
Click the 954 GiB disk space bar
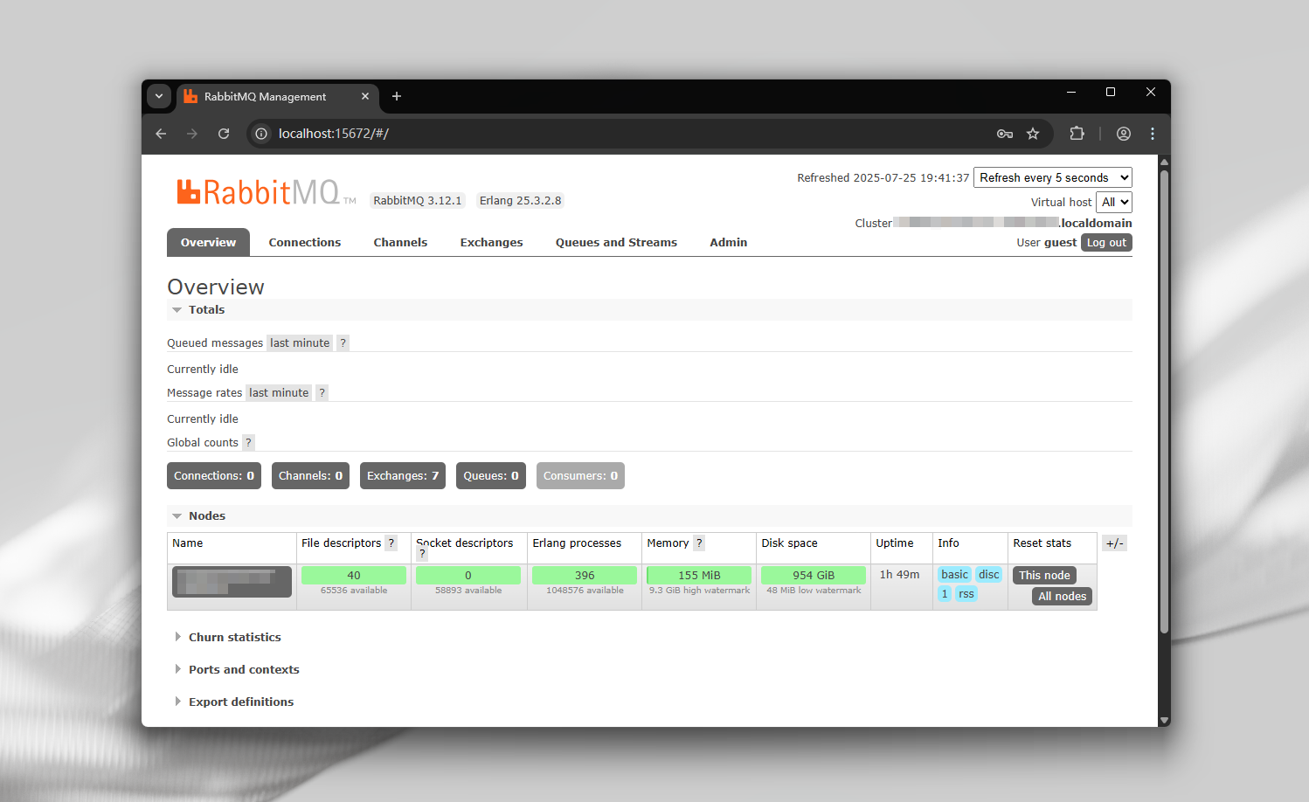[x=814, y=575]
